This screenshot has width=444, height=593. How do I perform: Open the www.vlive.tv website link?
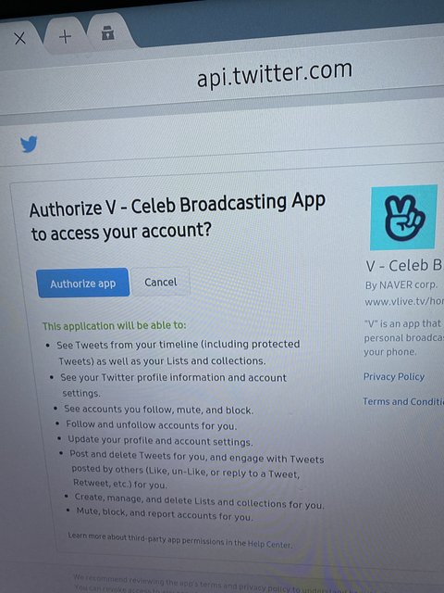tap(404, 302)
